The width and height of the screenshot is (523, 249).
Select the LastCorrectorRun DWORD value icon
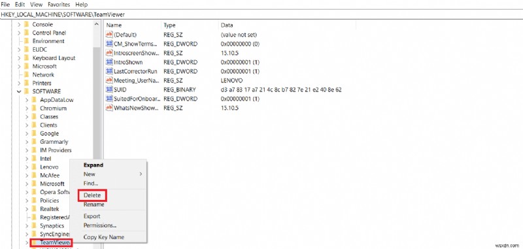pos(109,71)
